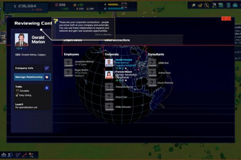Toggle the eye overlay view icon
Screen dimensions: 241x160
click(x=221, y=5)
